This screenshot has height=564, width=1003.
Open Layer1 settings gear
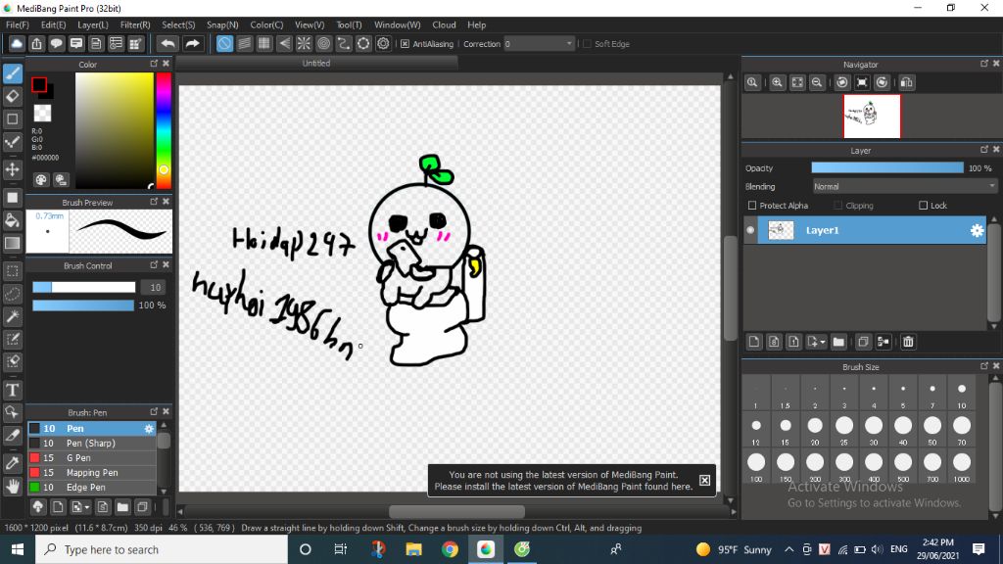[977, 231]
